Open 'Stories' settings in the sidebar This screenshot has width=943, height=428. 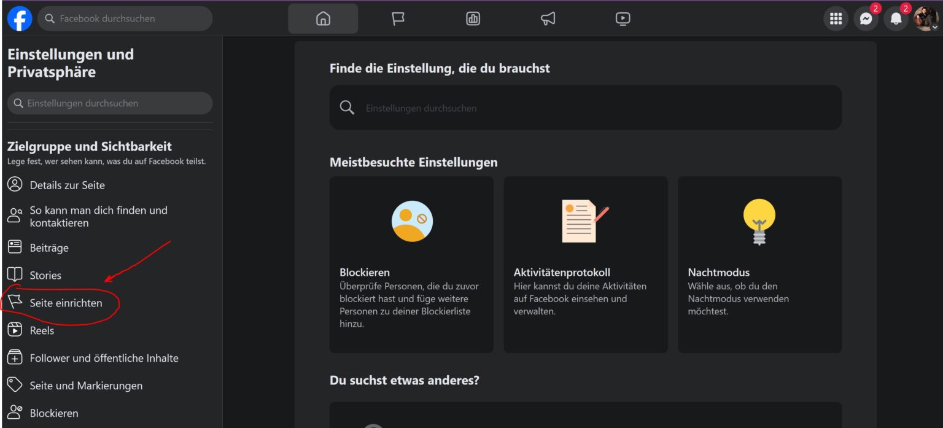pyautogui.click(x=44, y=275)
